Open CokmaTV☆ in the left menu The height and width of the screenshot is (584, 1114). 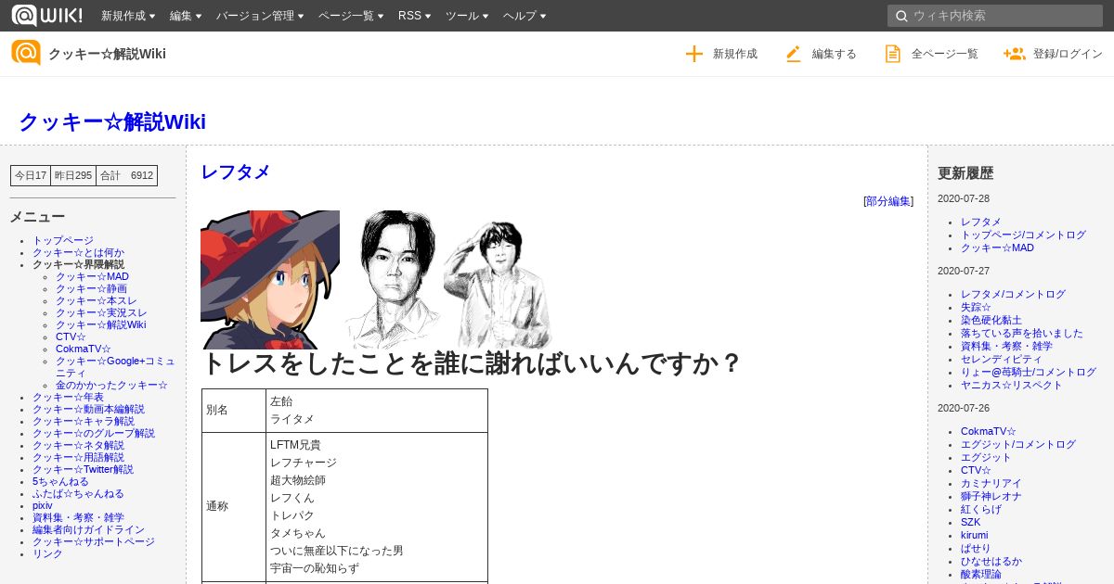pos(83,349)
